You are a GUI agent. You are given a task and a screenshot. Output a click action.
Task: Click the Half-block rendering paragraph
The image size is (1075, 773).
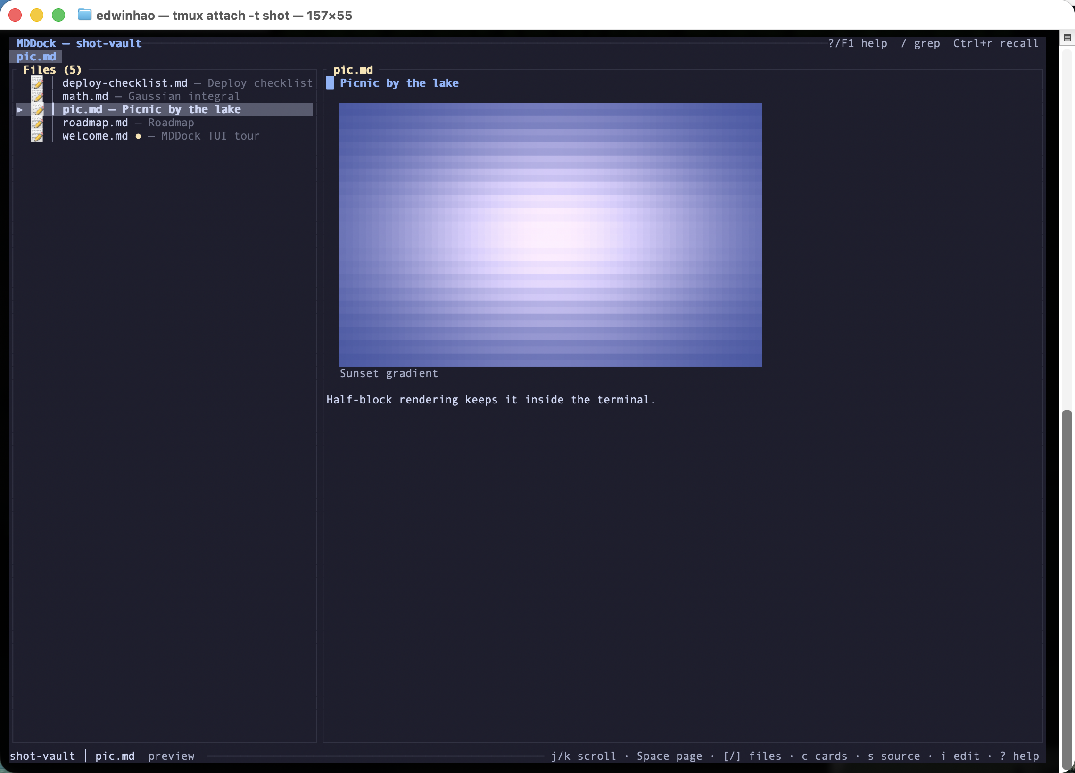(490, 400)
